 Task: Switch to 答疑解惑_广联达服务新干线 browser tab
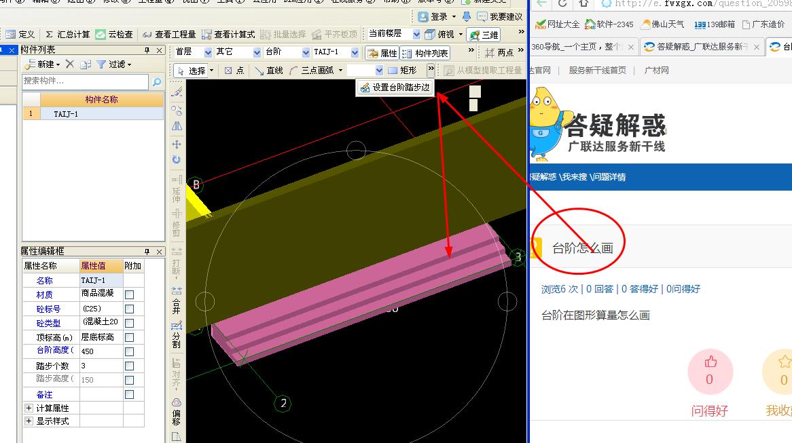pos(701,47)
